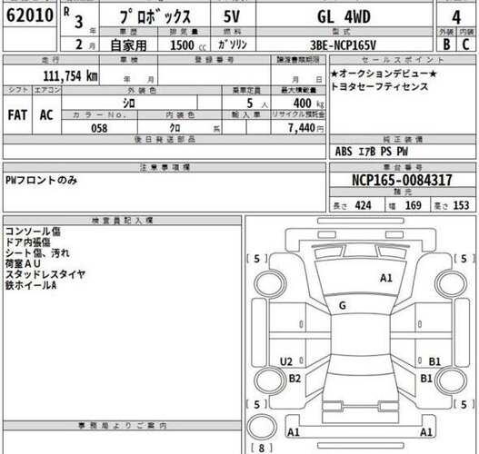This screenshot has height=454, width=479.
Task: Select the exterior color "シロ"
Action: tap(129, 104)
